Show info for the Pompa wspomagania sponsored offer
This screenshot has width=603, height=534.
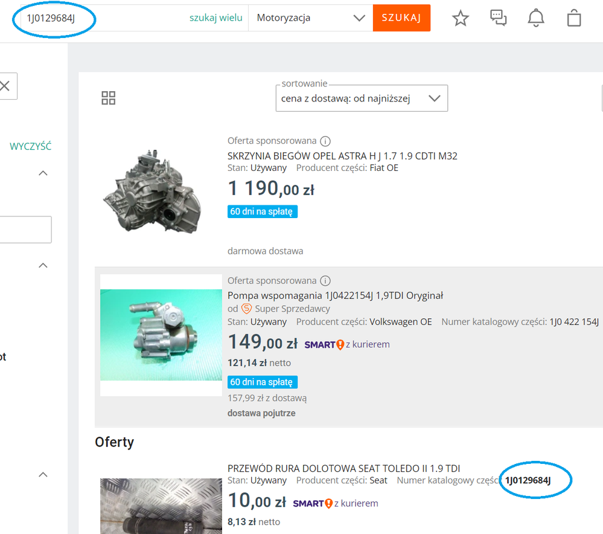(325, 281)
